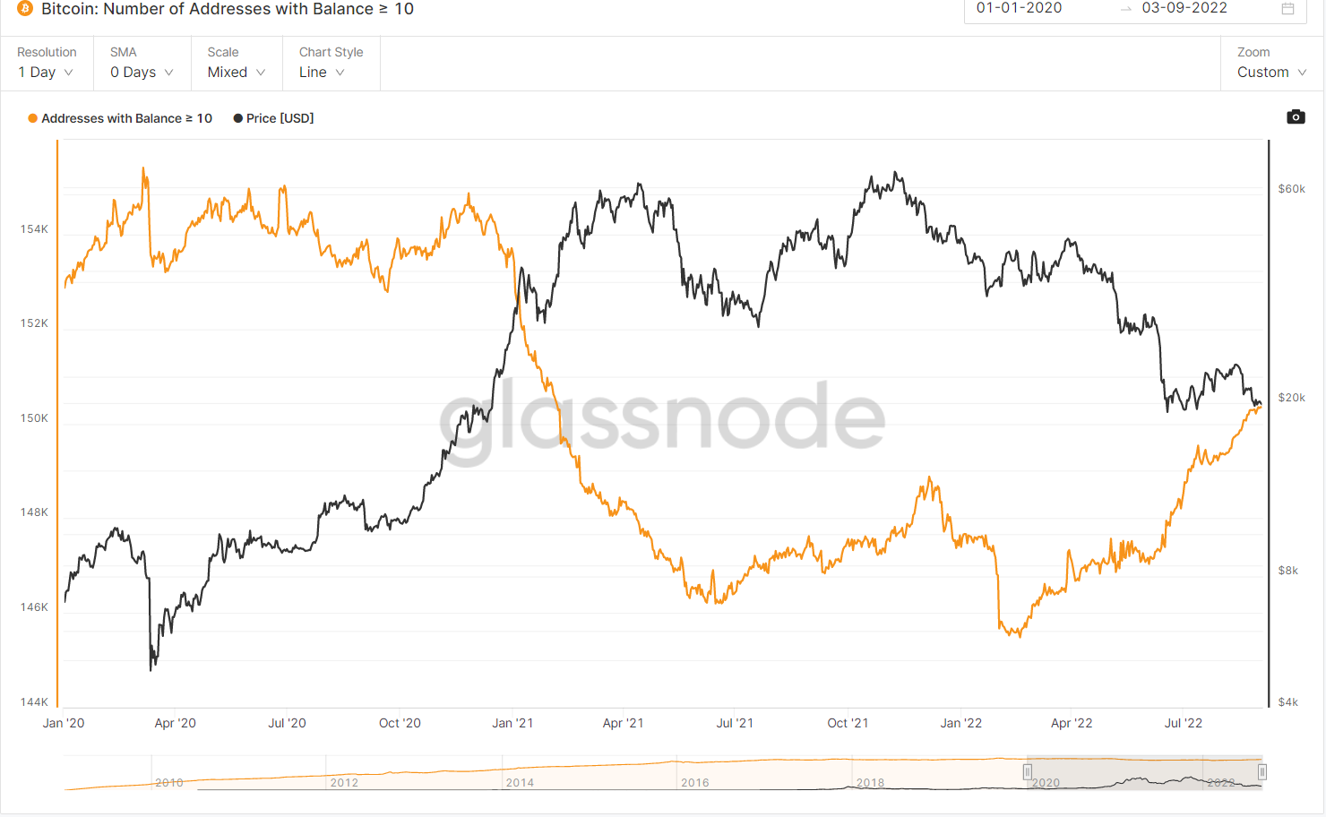Click the 2016 mark in the navigator

694,782
